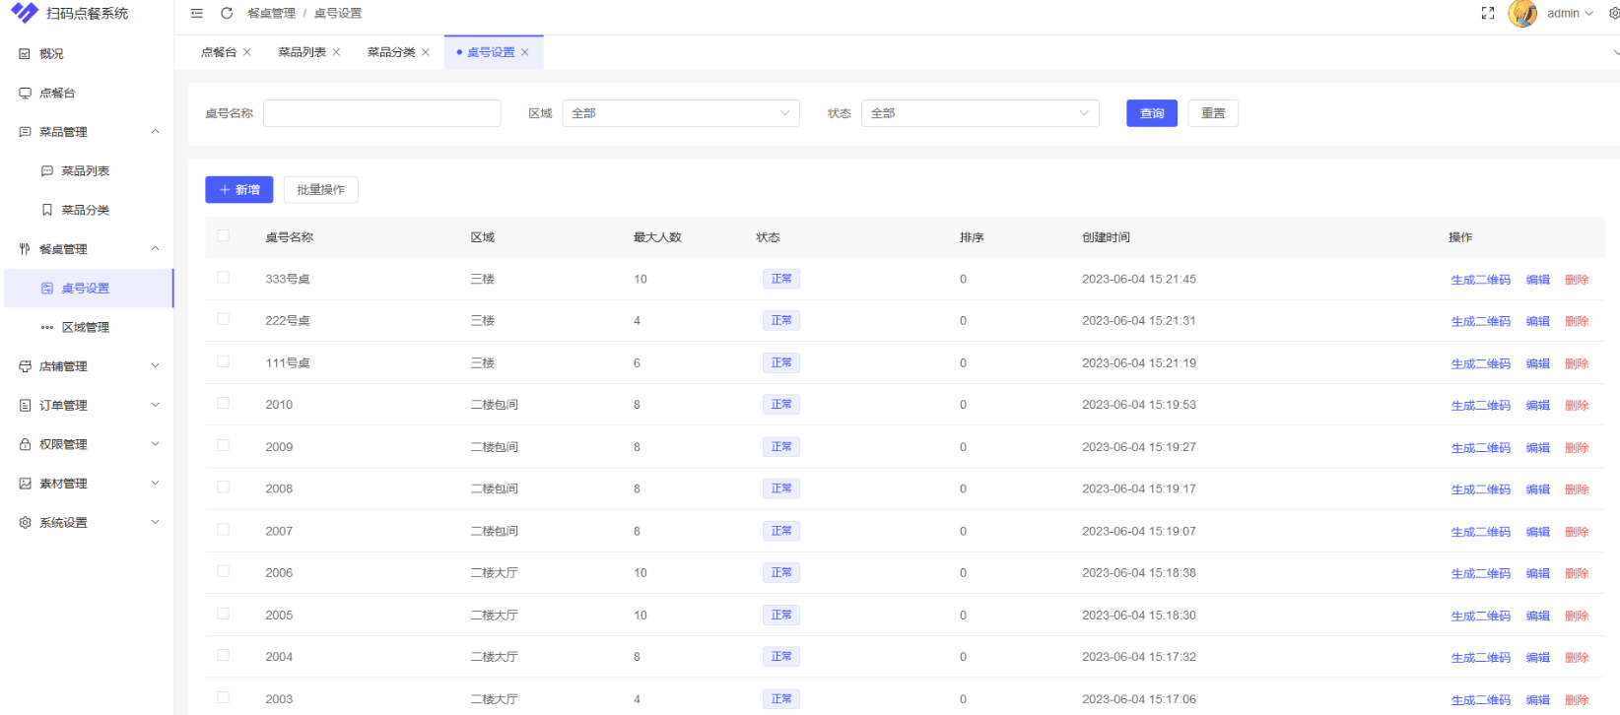The height and width of the screenshot is (715, 1620).
Task: Click the 订单管理 list icon
Action: point(25,405)
